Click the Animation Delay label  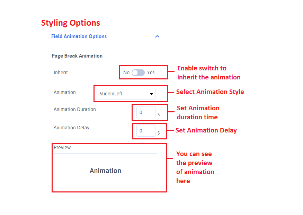click(71, 128)
